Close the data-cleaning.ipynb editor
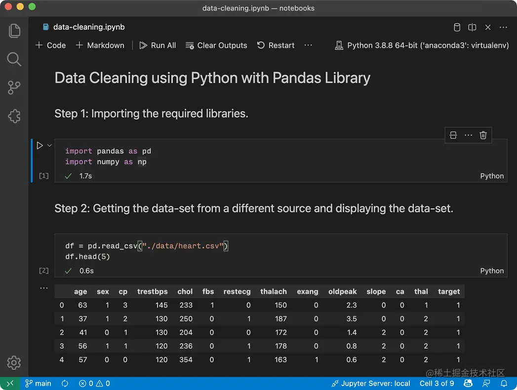This screenshot has height=390, width=517. click(x=488, y=27)
